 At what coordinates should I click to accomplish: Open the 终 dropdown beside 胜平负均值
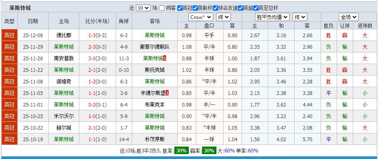pos(300,17)
